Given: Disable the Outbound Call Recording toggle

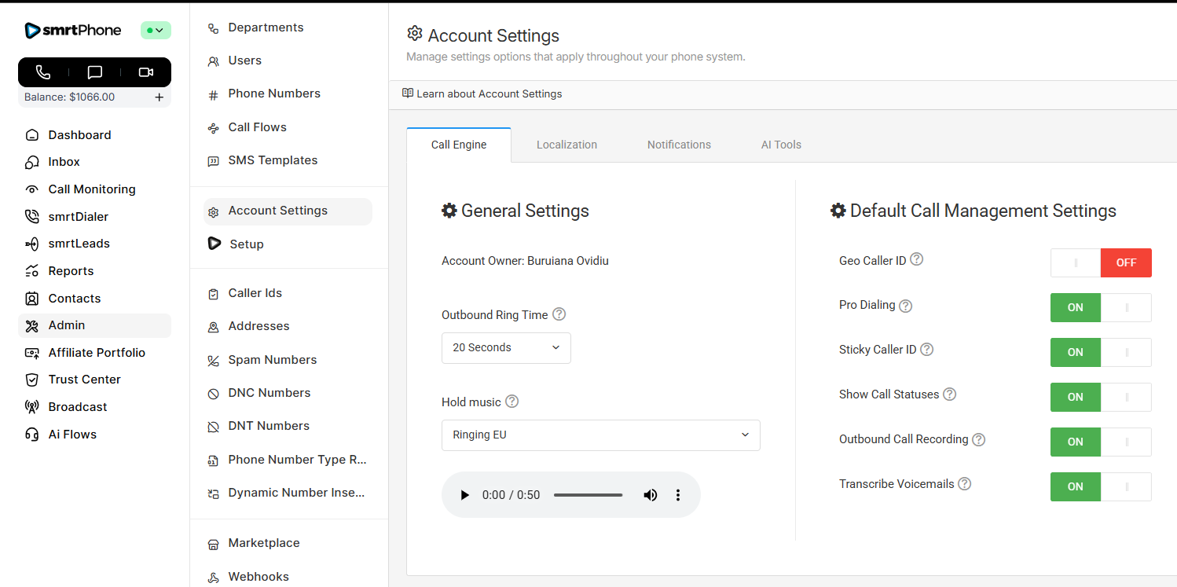Looking at the screenshot, I should (x=1101, y=442).
